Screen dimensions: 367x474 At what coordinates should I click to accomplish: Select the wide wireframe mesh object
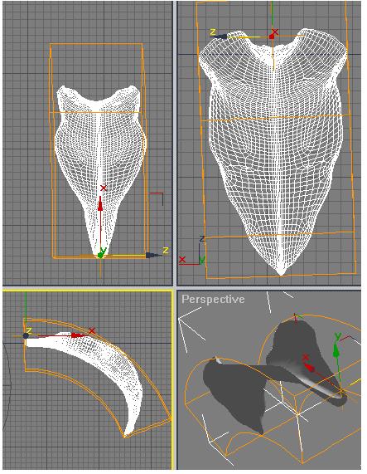tap(273, 151)
